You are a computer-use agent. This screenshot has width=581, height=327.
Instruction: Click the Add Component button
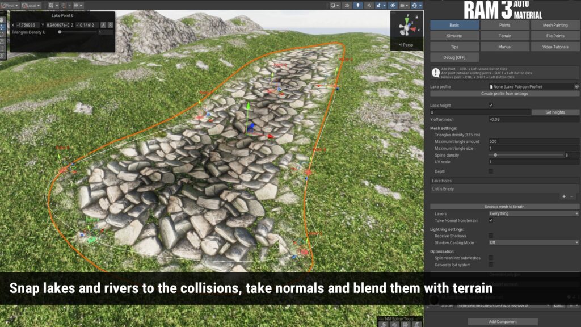pos(502,321)
